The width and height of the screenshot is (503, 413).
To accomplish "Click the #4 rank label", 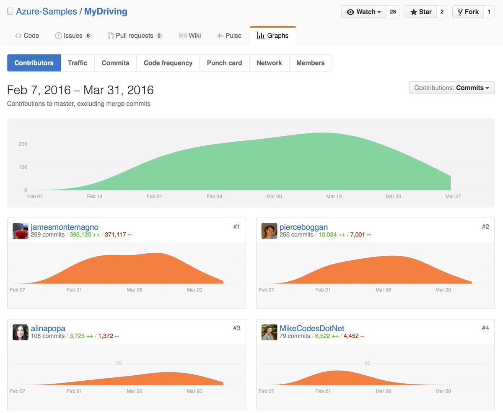I will (485, 328).
